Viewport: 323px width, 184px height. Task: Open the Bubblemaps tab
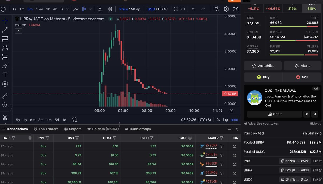(x=138, y=129)
